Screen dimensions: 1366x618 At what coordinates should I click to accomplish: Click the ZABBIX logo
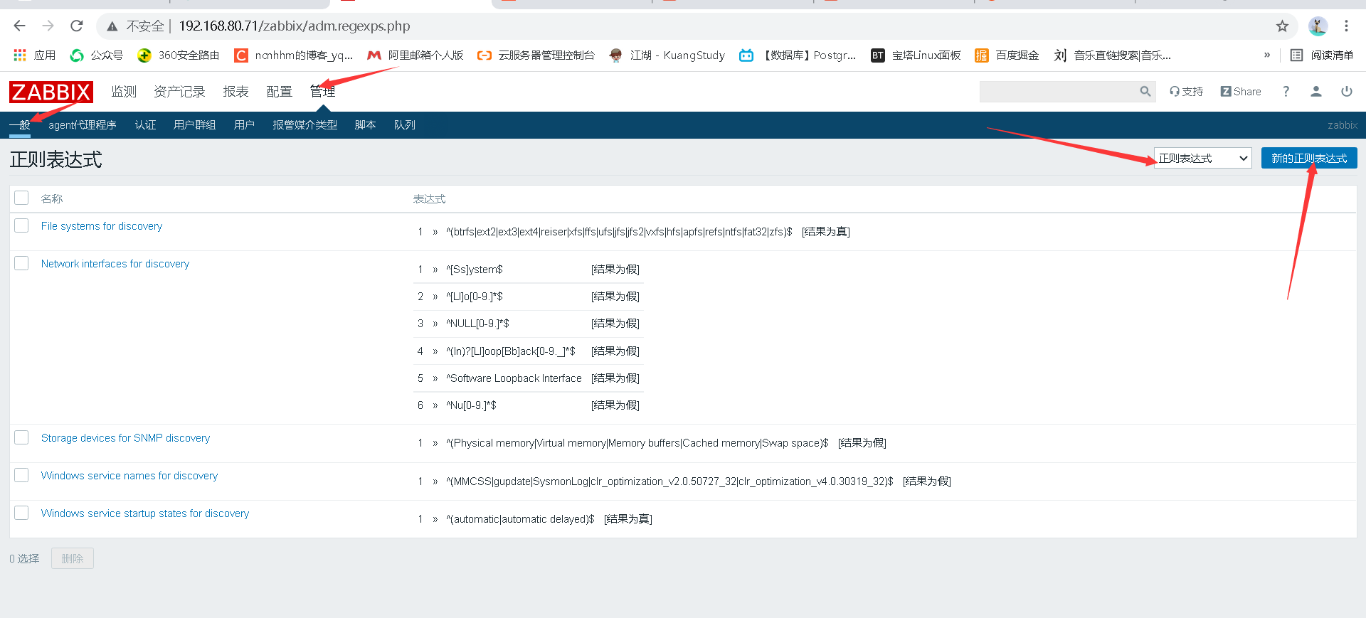pyautogui.click(x=51, y=92)
